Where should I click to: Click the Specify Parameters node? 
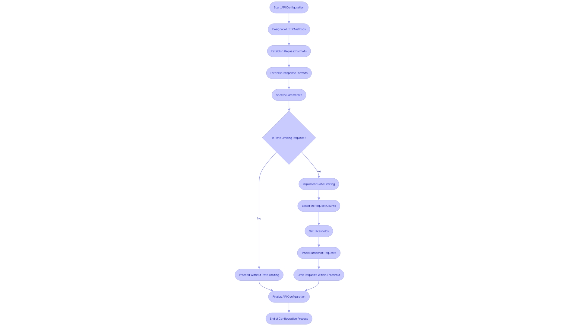coord(289,95)
